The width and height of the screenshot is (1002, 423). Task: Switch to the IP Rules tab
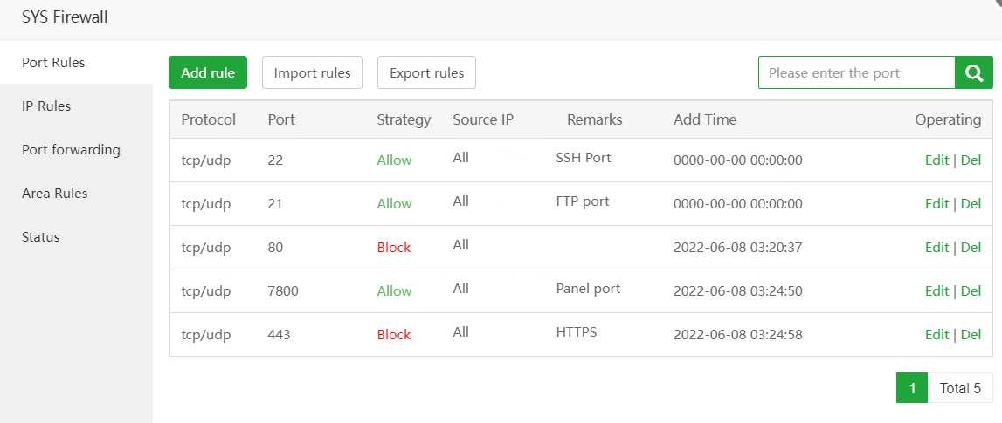(x=46, y=106)
